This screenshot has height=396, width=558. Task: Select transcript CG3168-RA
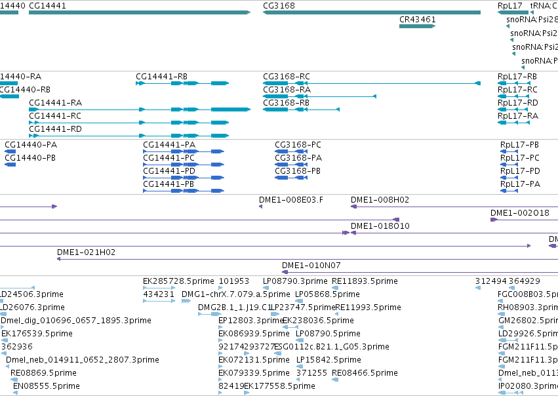[x=319, y=96]
